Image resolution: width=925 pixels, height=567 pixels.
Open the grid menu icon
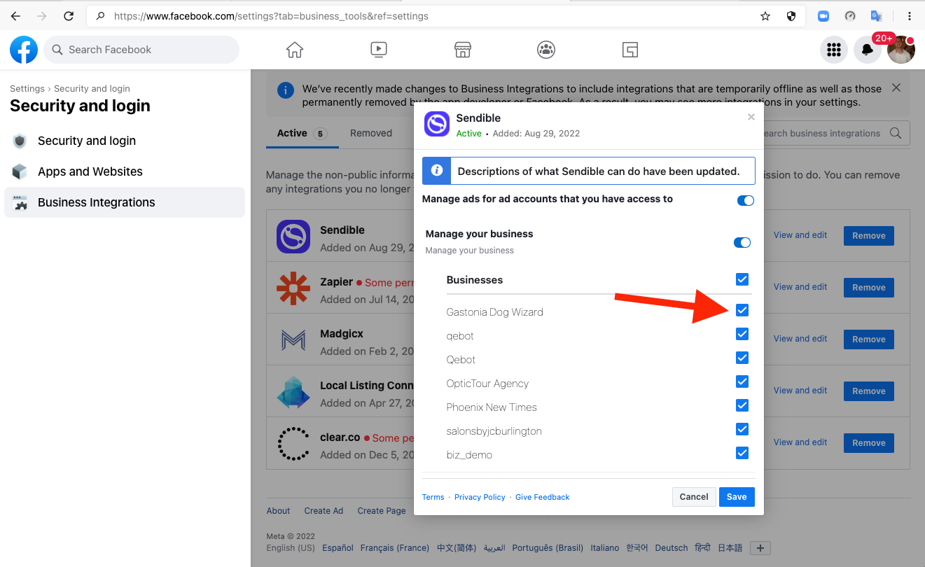[x=833, y=50]
